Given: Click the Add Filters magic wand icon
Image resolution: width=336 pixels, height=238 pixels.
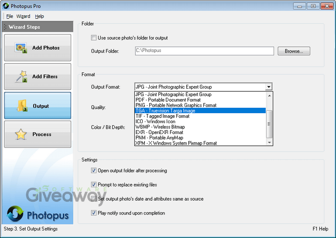Looking at the screenshot, I should click(x=21, y=76).
